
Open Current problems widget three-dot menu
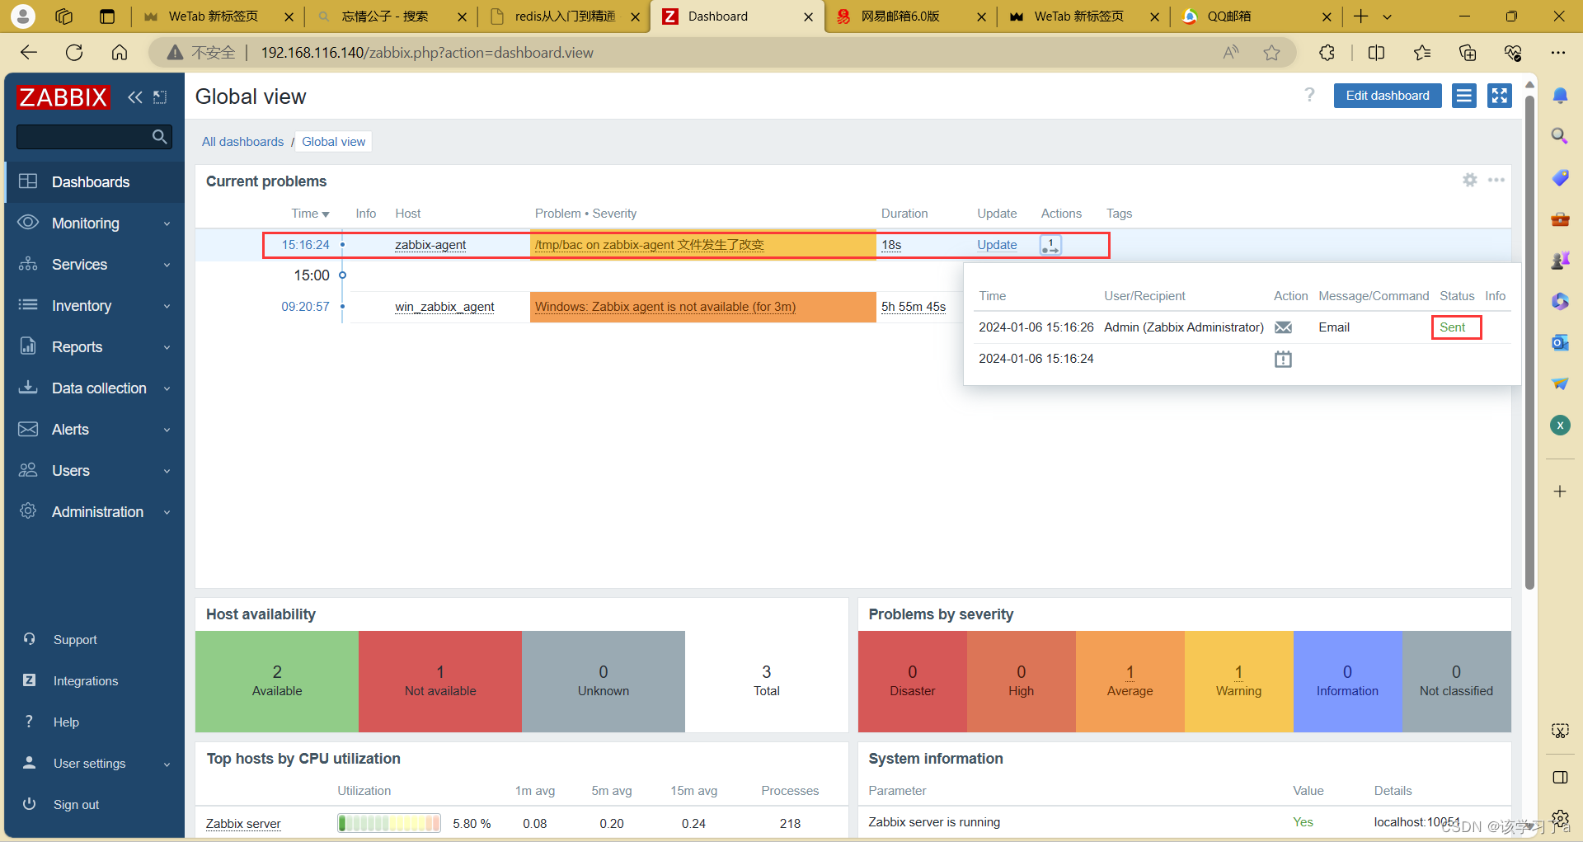coord(1496,180)
